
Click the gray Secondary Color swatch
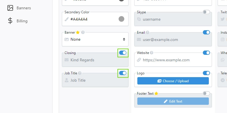pyautogui.click(x=121, y=19)
